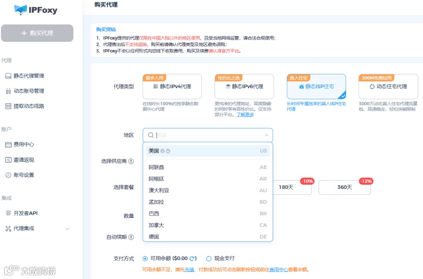
Task: Click the 静态IPv4代理 grid icon
Action: (155, 87)
